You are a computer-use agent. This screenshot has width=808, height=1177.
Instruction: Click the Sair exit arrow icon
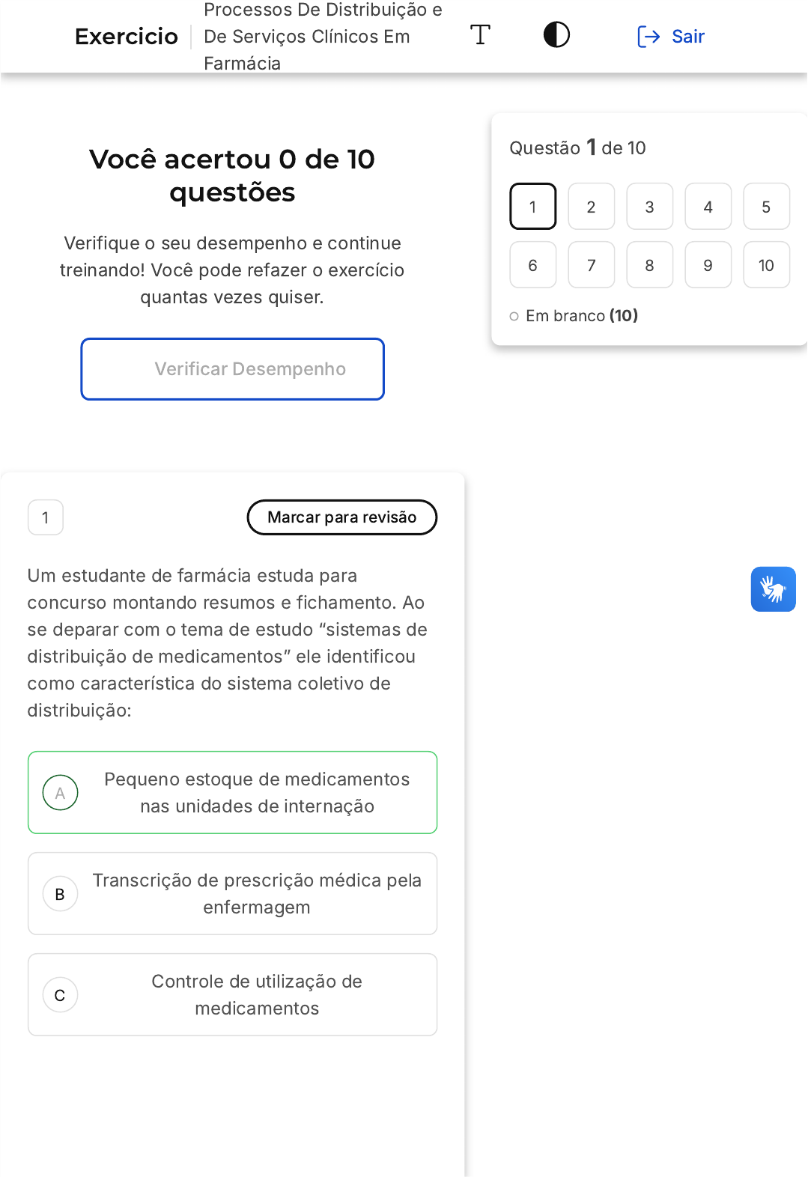648,37
